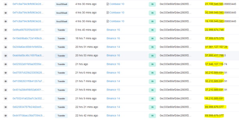Open Binance 16 sender from 5 hrs 40 mins ago
This screenshot has width=239, height=120.
point(113,30)
